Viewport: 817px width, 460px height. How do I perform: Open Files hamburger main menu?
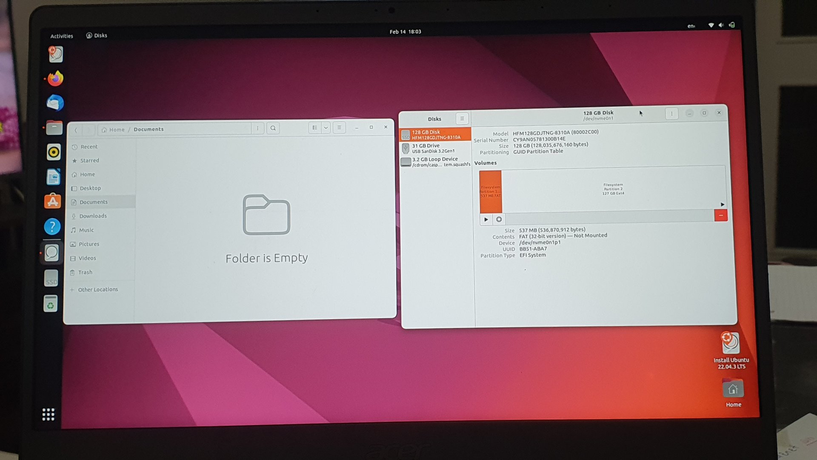pyautogui.click(x=339, y=128)
